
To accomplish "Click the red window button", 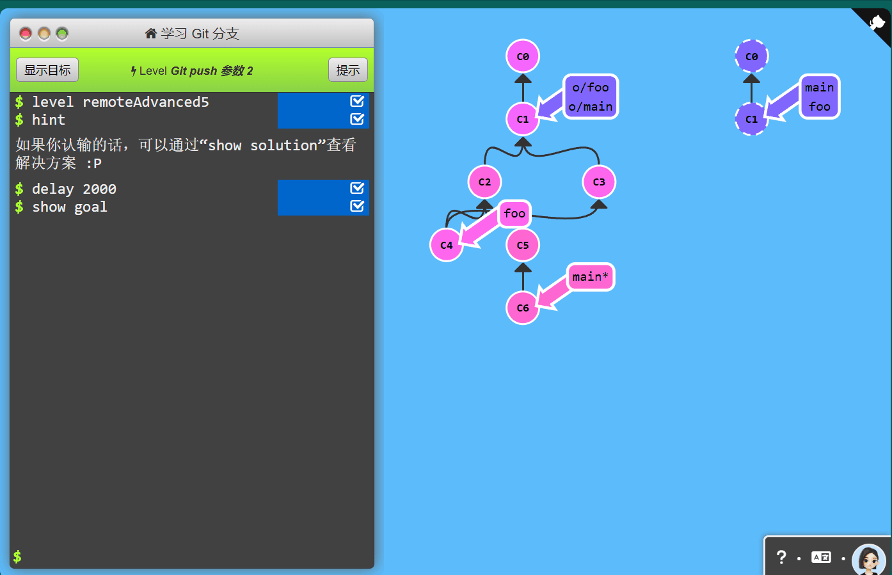I will click(26, 33).
